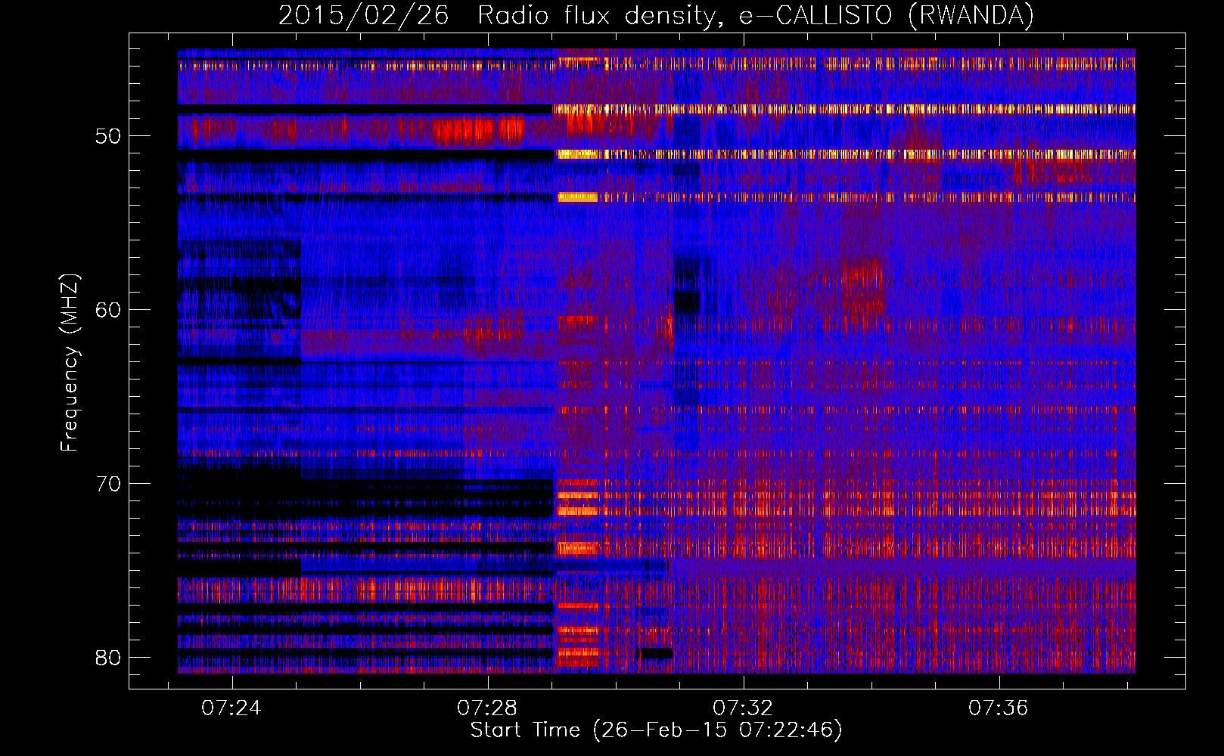Click the 'Frequency (MHZ)' vertical axis label
The width and height of the screenshot is (1224, 756).
[x=70, y=363]
